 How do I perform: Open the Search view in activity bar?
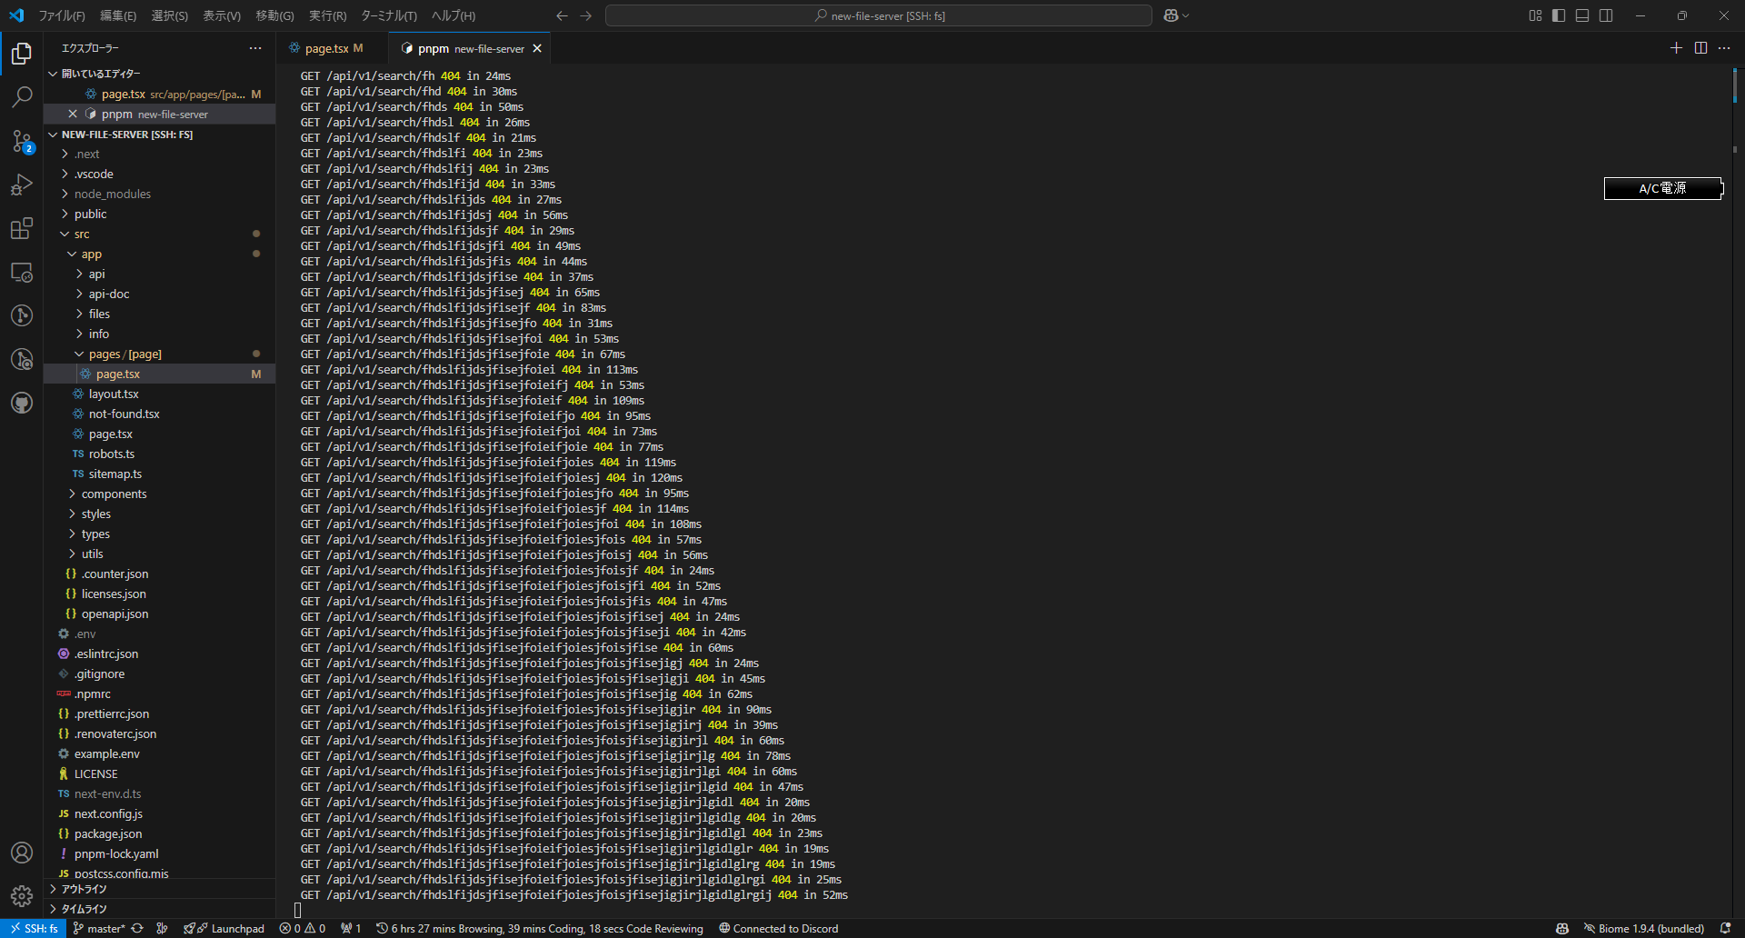coord(22,96)
